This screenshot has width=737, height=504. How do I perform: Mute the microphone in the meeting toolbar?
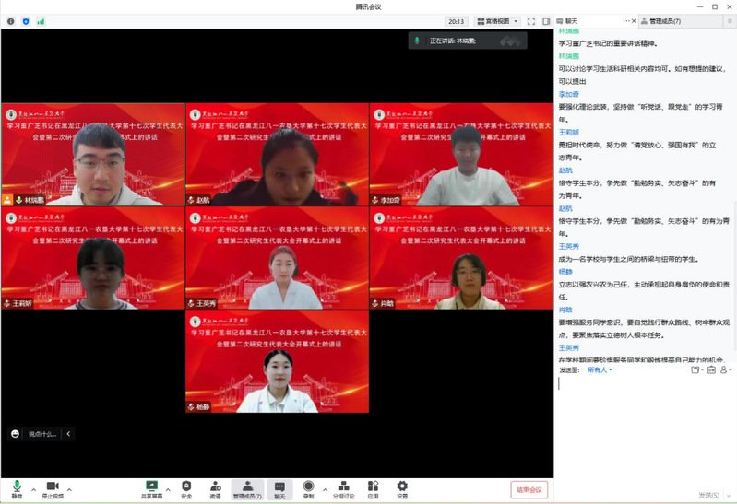[x=17, y=488]
